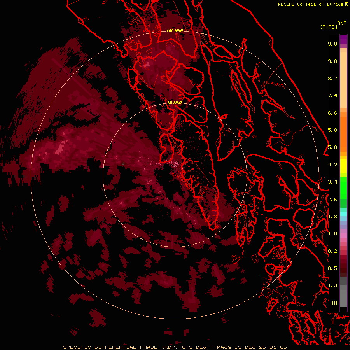Click the cyan segment of the color bar

coord(343,214)
